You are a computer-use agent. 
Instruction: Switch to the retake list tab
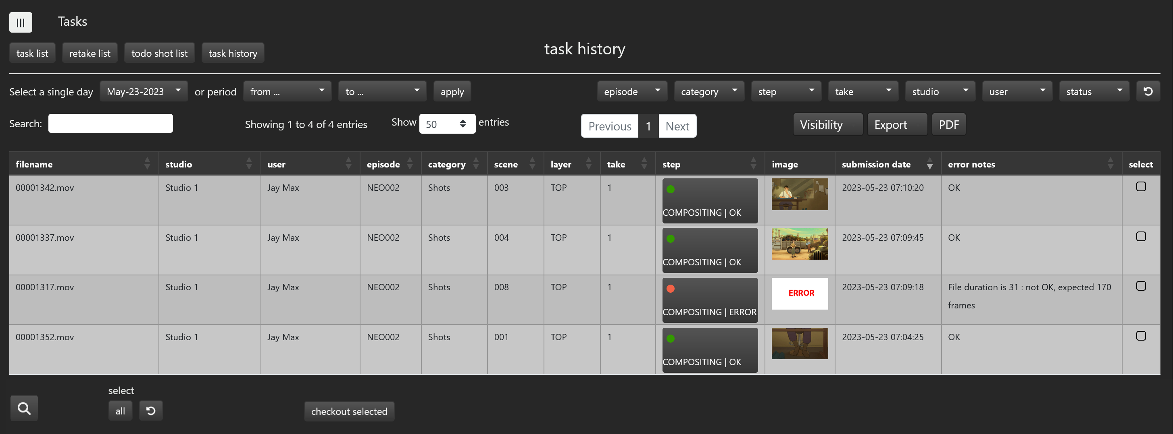tap(90, 53)
